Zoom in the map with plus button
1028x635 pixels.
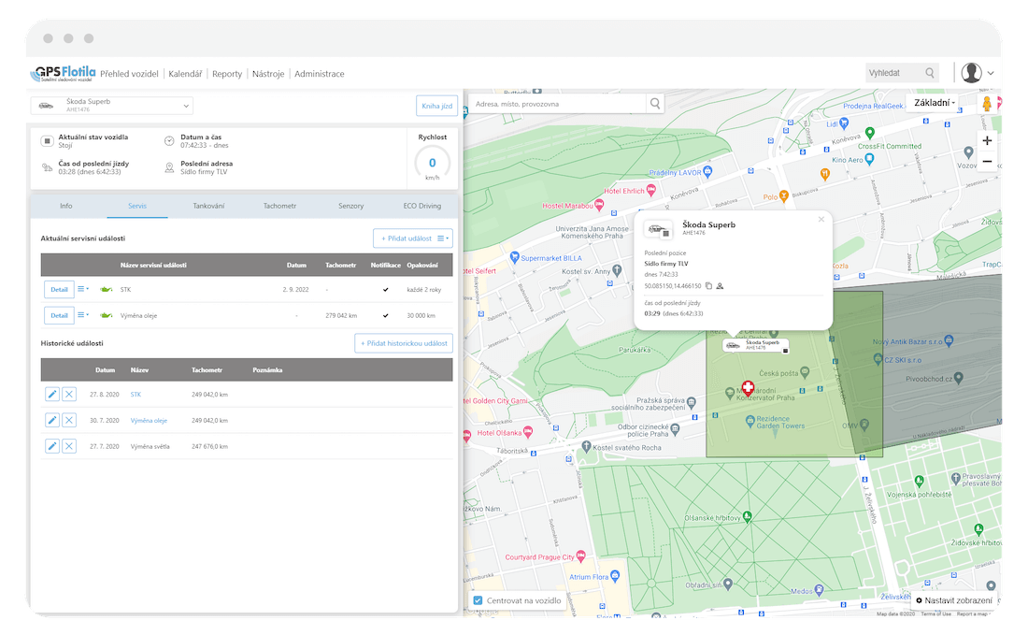tap(987, 140)
